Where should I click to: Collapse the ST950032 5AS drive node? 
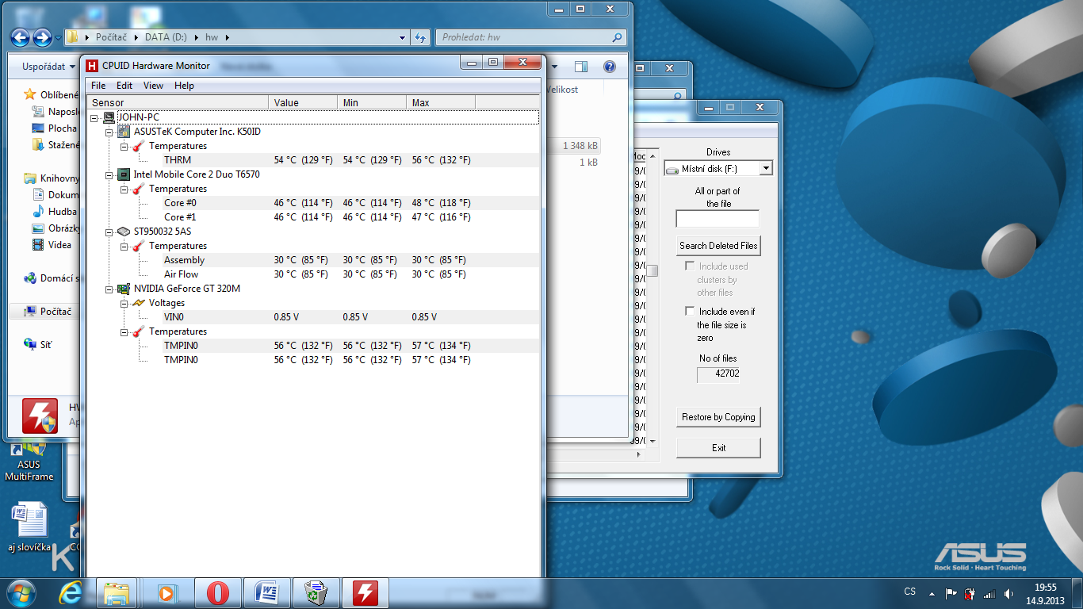click(109, 232)
